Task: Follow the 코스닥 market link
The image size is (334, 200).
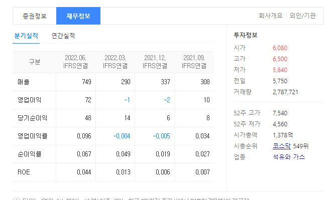Action: coord(282,146)
